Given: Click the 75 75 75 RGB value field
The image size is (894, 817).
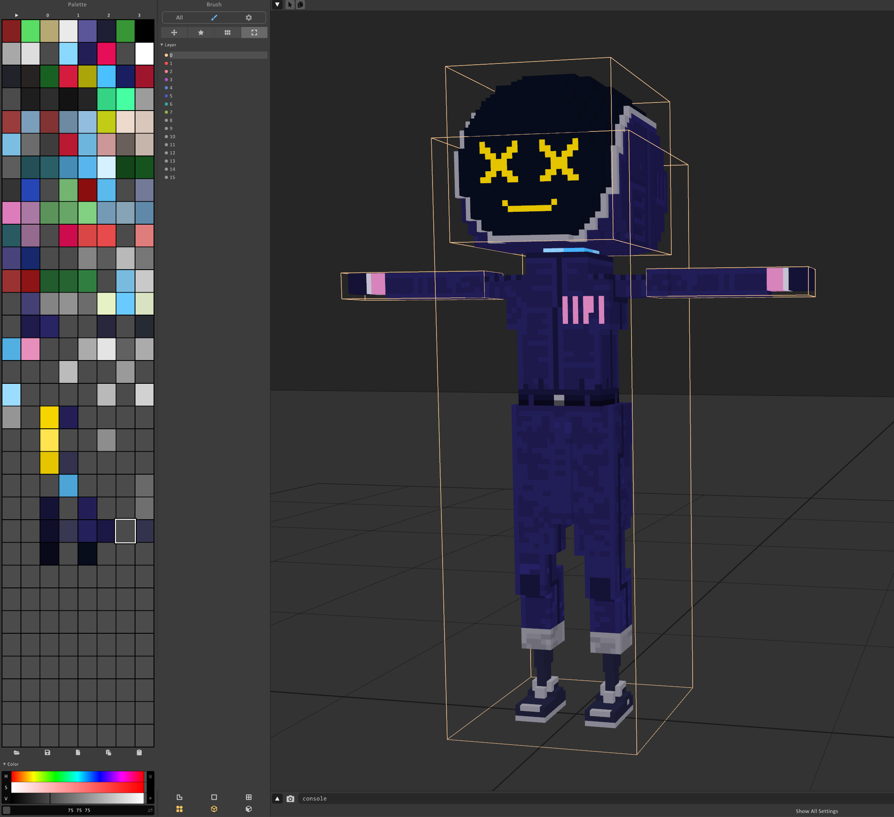Looking at the screenshot, I should [x=79, y=810].
